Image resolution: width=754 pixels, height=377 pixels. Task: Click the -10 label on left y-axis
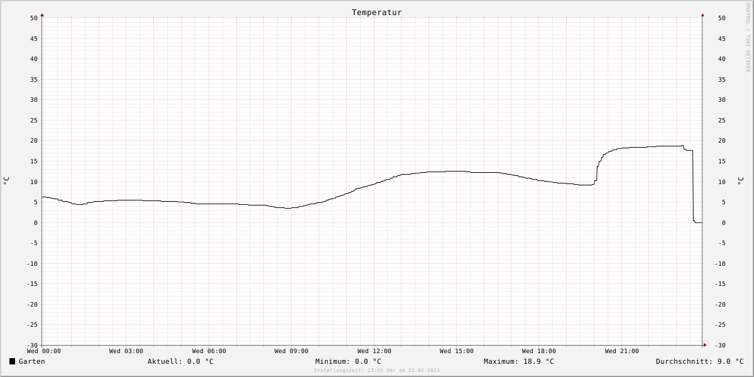32,263
